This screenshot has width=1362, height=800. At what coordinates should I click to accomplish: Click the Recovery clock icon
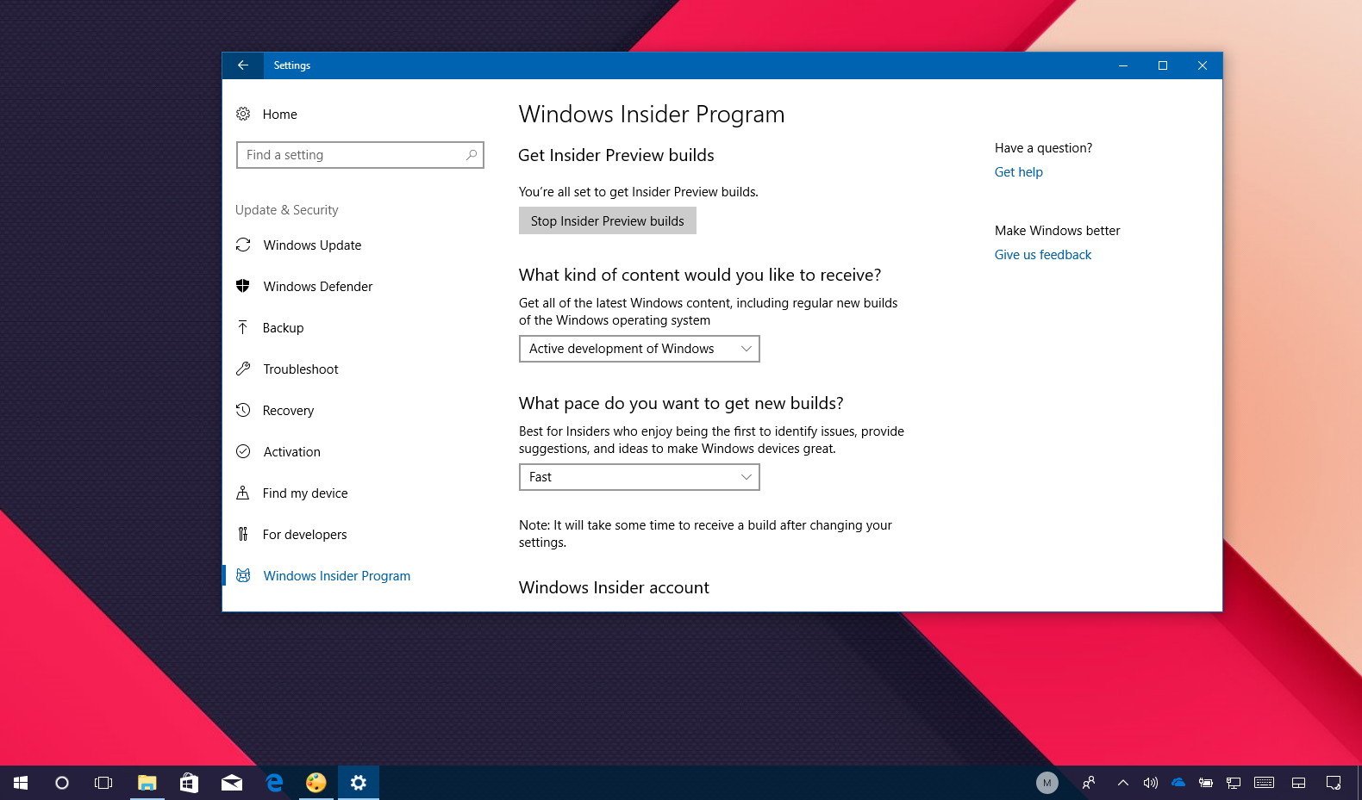coord(243,410)
